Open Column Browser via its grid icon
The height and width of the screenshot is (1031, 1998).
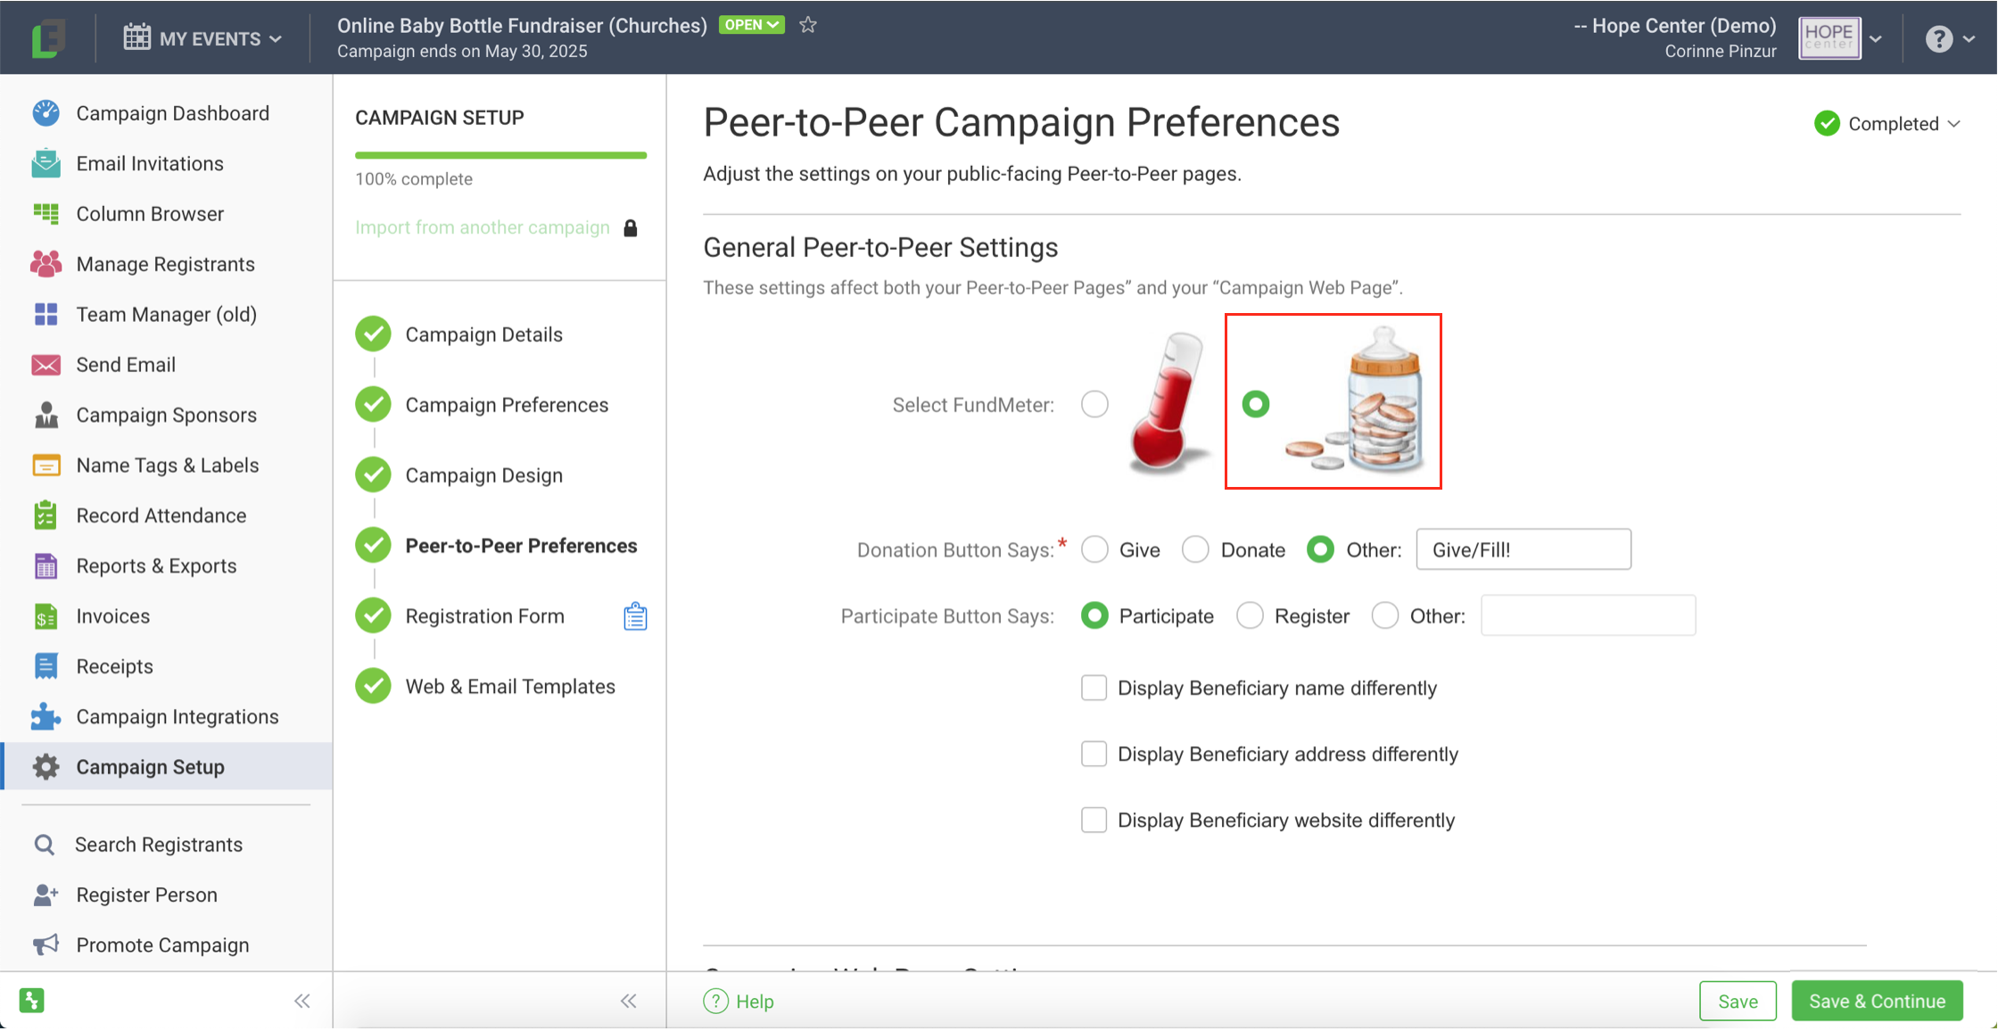(x=45, y=214)
